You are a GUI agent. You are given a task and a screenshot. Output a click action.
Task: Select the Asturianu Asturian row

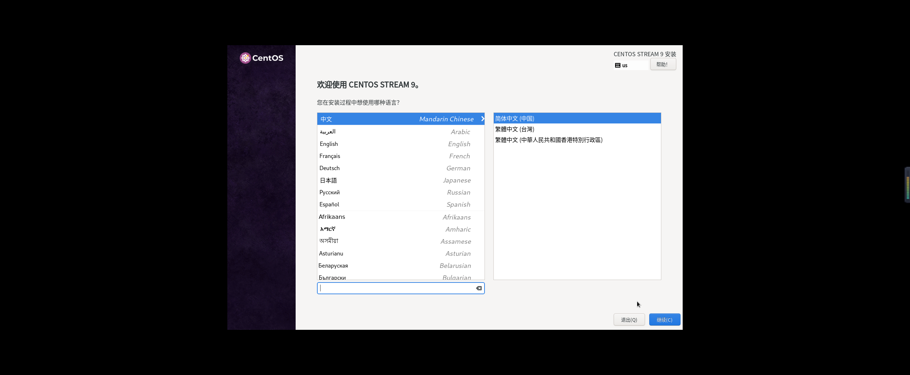tap(401, 253)
